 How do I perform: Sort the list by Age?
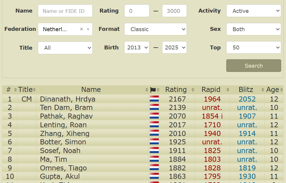point(273,90)
